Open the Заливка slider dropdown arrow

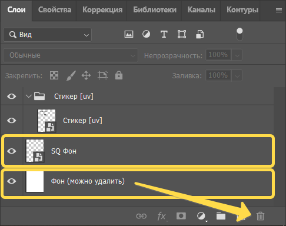tap(237, 75)
